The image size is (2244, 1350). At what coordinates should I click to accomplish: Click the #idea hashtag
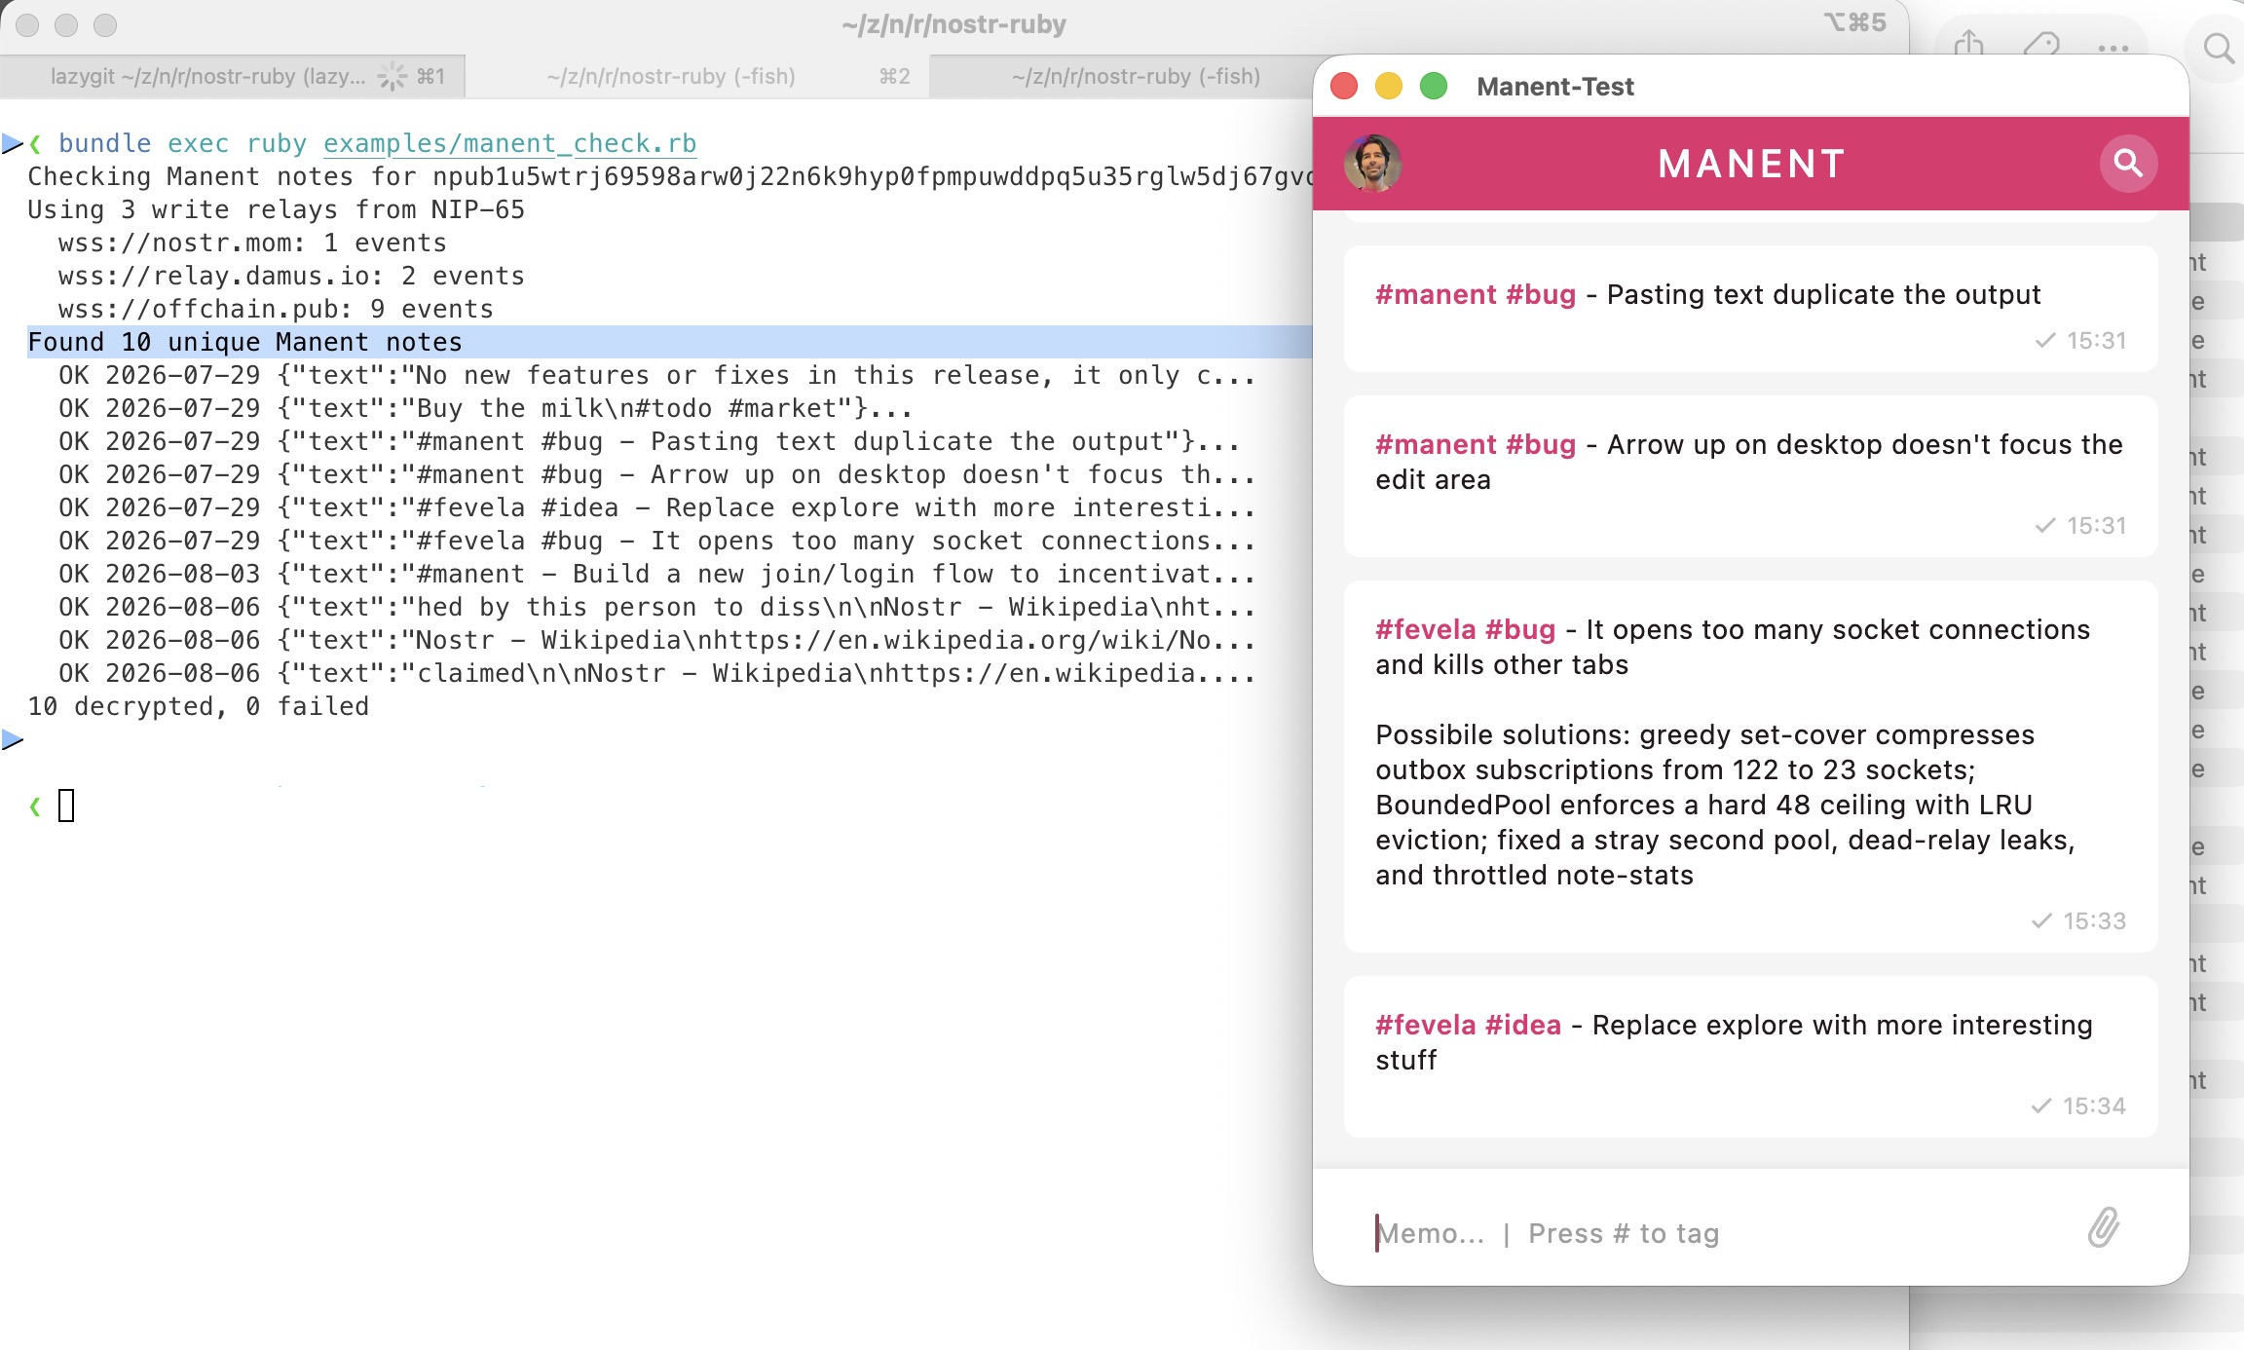tap(1523, 1025)
